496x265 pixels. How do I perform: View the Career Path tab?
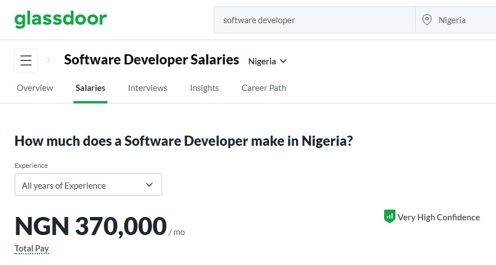click(264, 88)
